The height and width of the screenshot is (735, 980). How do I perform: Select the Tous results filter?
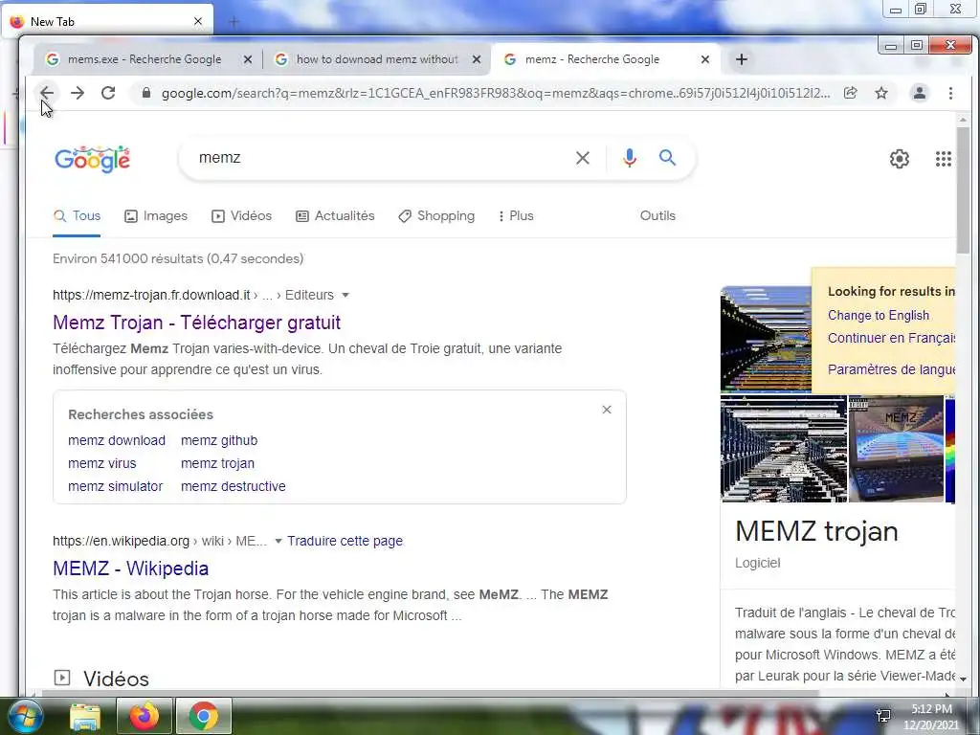pos(77,216)
